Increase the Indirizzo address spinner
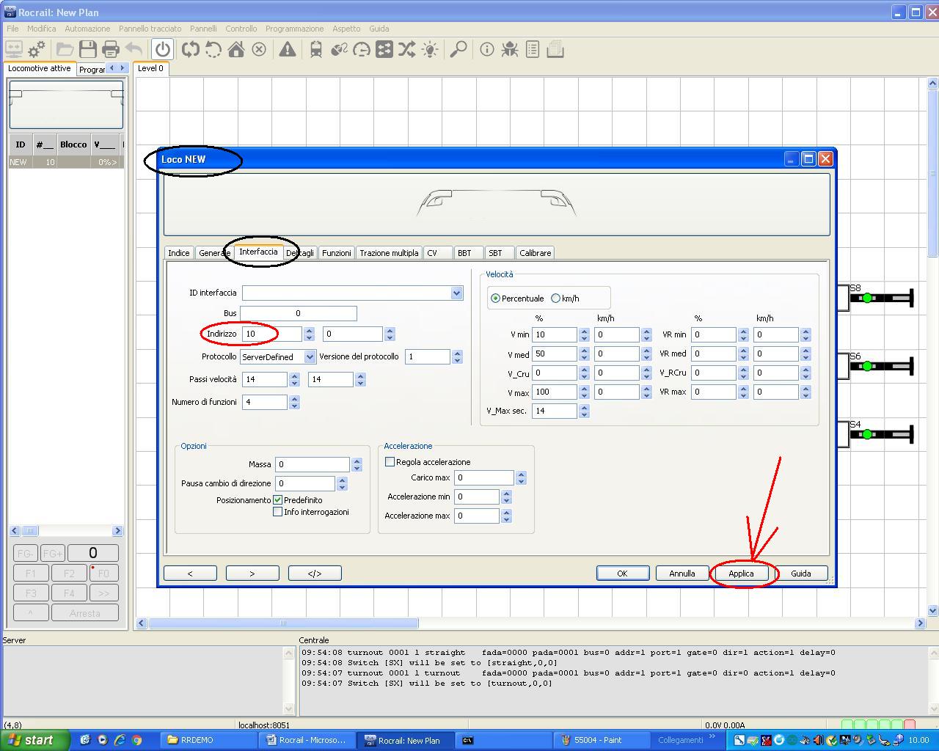 coord(309,330)
